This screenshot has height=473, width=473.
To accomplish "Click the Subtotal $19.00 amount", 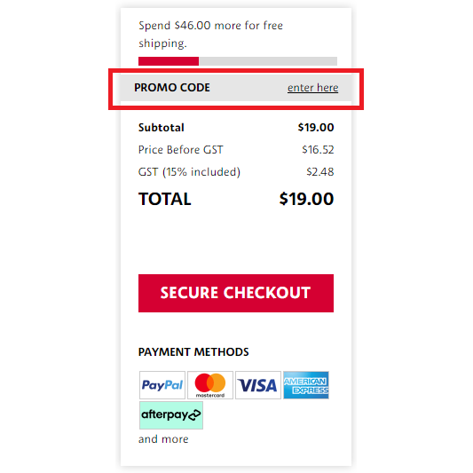I will (316, 127).
